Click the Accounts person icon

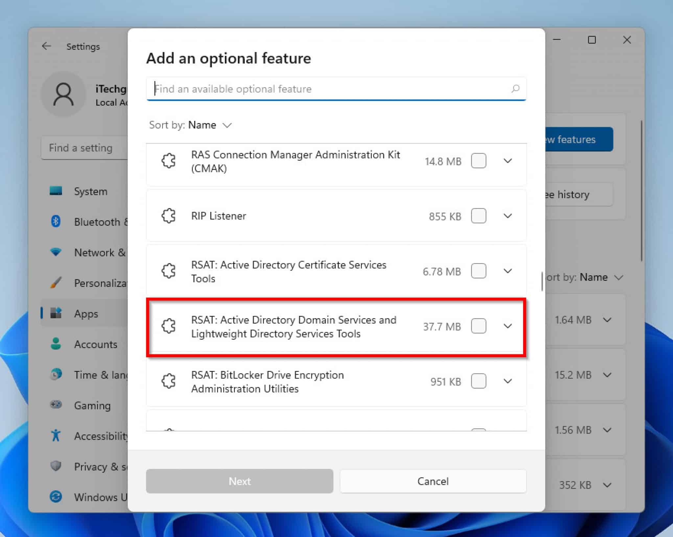pyautogui.click(x=56, y=344)
